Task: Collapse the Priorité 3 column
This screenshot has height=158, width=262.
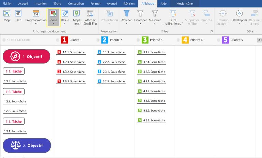Action: click(x=138, y=40)
